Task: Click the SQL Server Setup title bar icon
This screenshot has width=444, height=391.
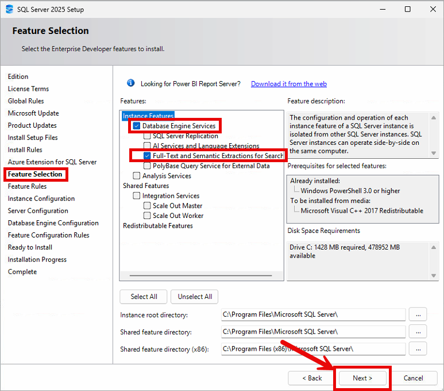Action: [x=9, y=9]
